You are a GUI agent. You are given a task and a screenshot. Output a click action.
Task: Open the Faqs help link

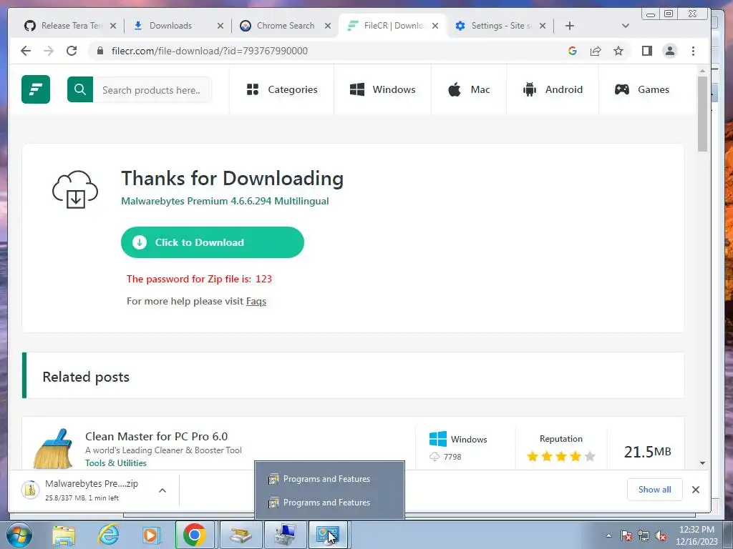pos(256,301)
